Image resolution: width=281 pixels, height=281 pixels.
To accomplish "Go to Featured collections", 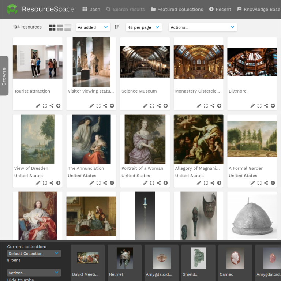I will pyautogui.click(x=177, y=9).
